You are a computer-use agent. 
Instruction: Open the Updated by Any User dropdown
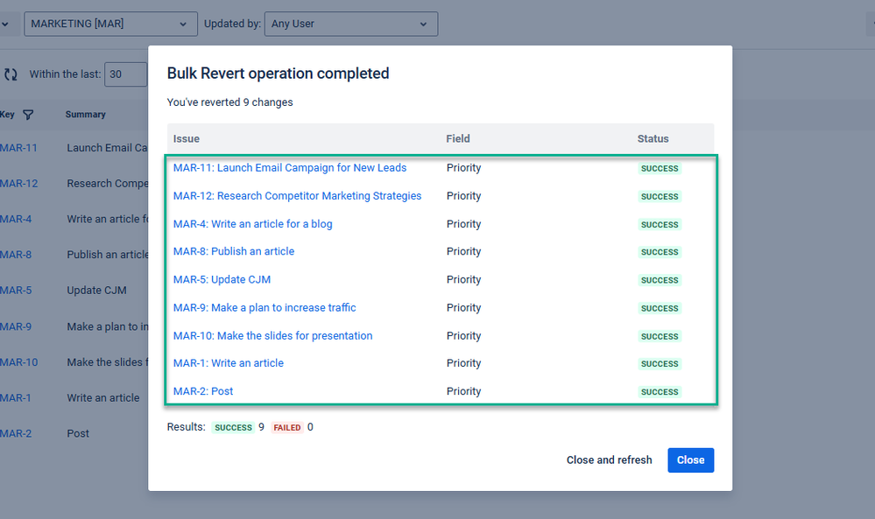[x=351, y=24]
